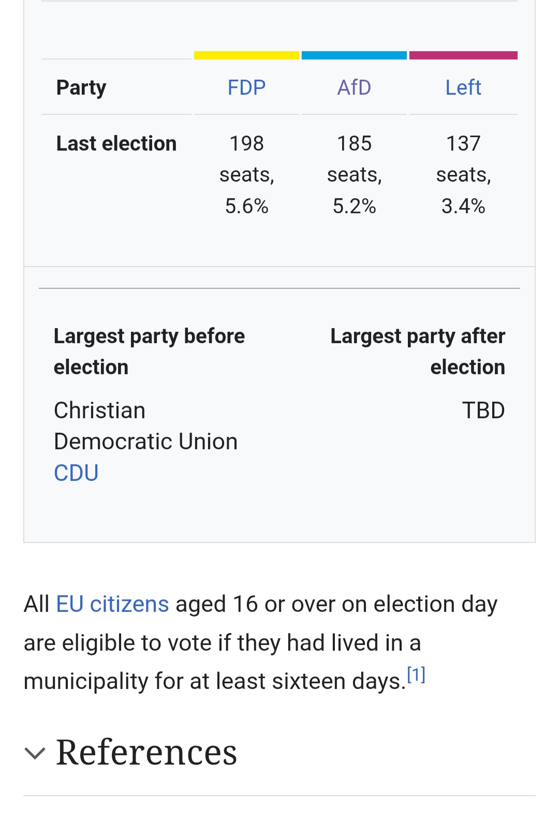The height and width of the screenshot is (820, 559).
Task: Click the yellow FDP color bar
Action: [x=246, y=55]
